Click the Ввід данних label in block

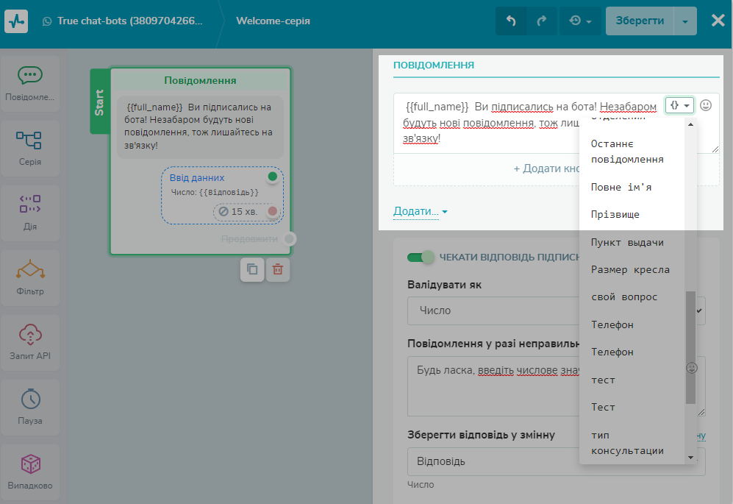[x=197, y=178]
